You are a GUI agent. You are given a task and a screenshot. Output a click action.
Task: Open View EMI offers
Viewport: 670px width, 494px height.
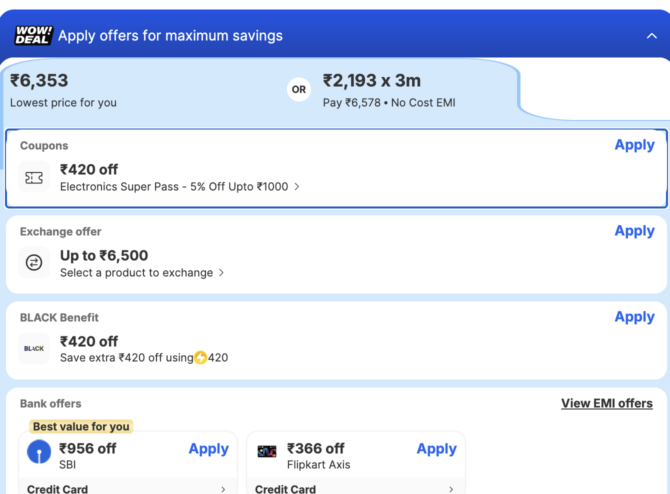pos(606,403)
